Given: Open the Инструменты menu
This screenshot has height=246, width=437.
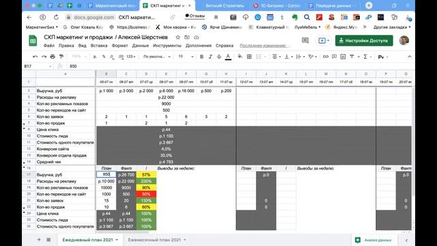Looking at the screenshot, I should coord(167,46).
